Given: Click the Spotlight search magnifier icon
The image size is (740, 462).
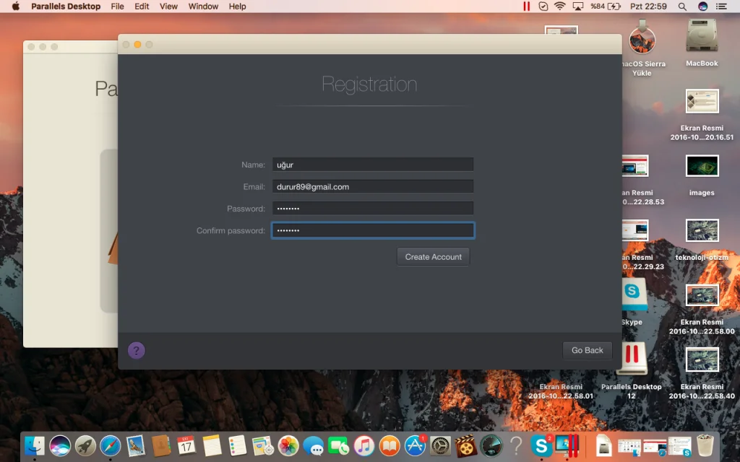Looking at the screenshot, I should pyautogui.click(x=682, y=6).
